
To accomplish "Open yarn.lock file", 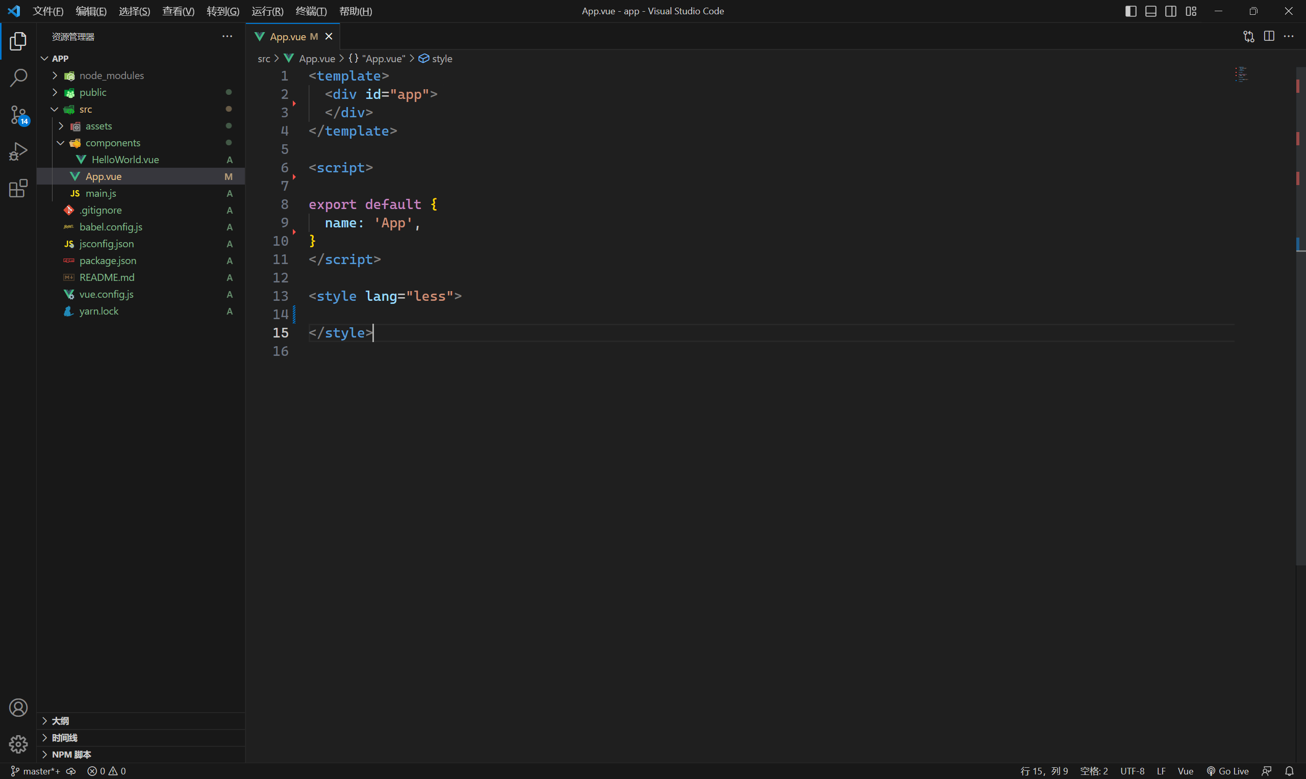I will tap(141, 311).
